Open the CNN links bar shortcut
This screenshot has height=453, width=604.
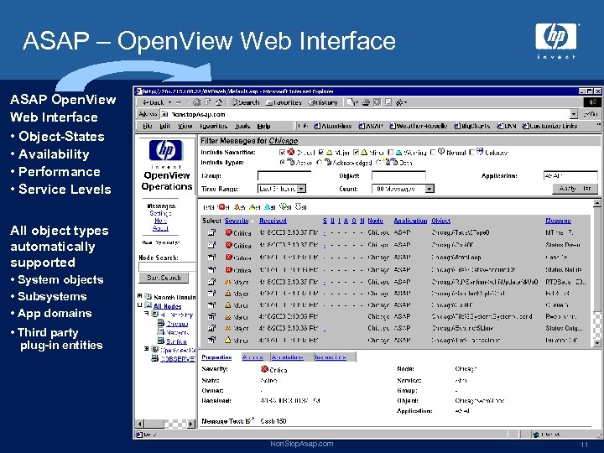507,126
